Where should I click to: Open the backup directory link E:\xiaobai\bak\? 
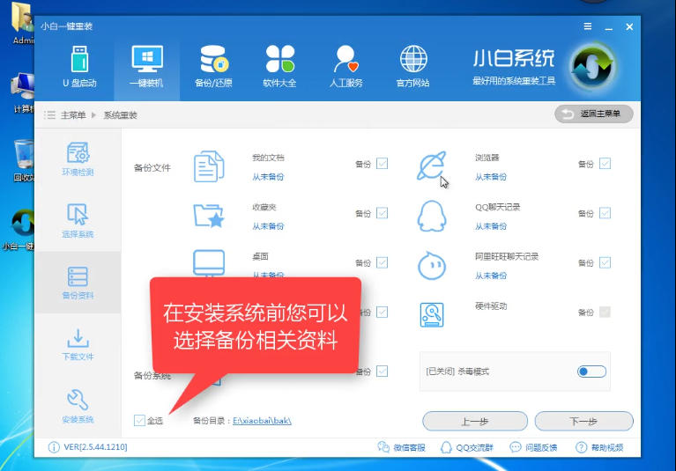(x=262, y=421)
